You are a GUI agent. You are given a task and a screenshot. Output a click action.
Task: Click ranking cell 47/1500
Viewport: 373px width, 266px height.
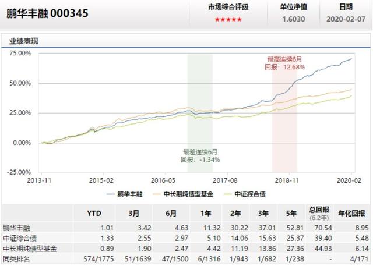pyautogui.click(x=175, y=259)
